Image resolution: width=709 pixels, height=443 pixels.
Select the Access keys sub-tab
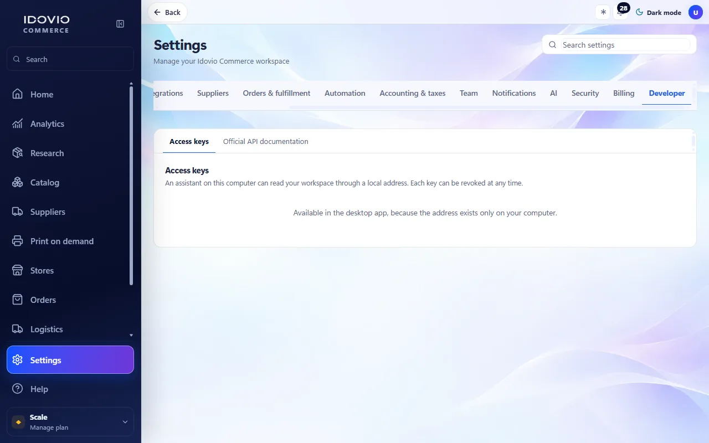189,142
